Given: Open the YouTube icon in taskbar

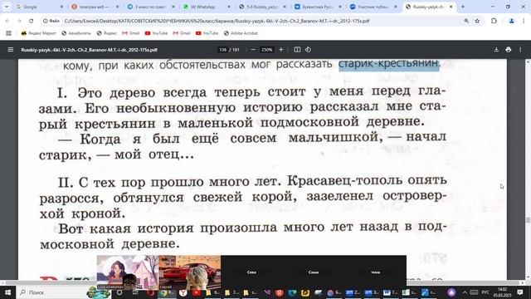Looking at the screenshot, I should (196, 292).
